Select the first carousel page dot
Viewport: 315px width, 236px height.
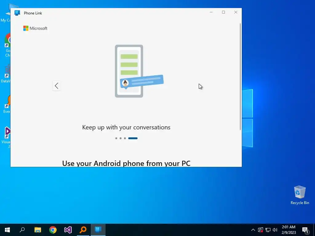tap(116, 138)
